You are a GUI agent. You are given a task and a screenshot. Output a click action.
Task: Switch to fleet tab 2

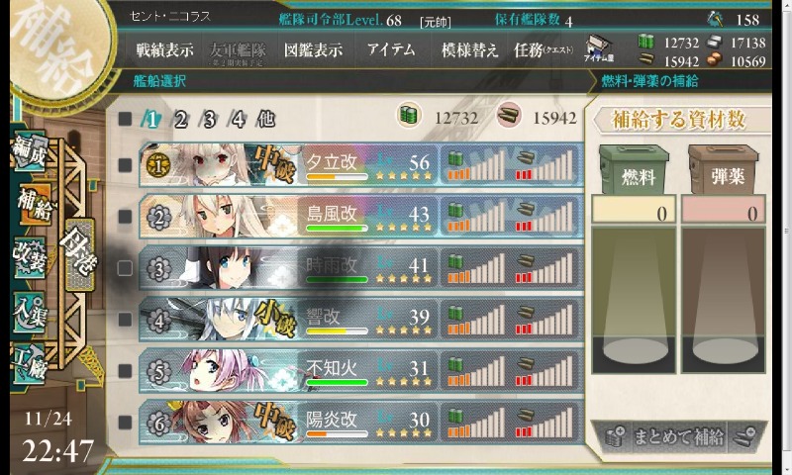pos(180,119)
